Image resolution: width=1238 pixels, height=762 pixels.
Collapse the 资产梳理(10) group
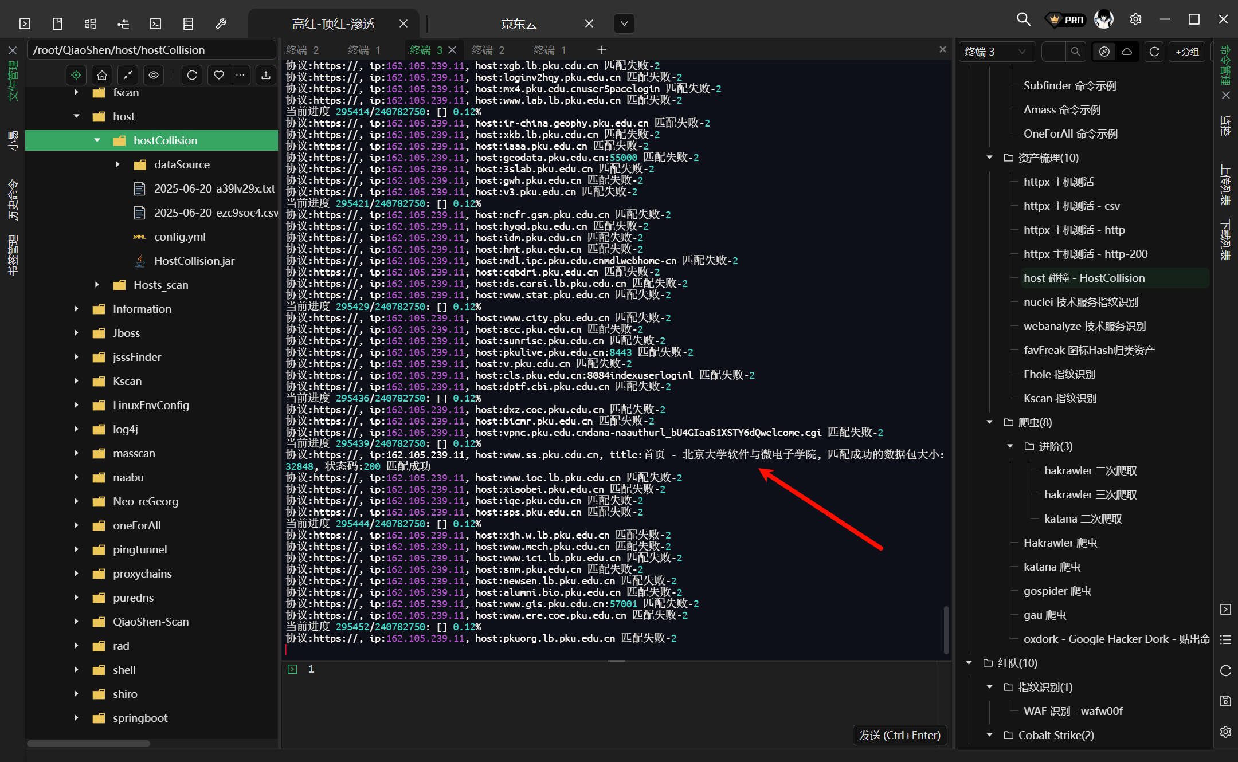(x=989, y=158)
